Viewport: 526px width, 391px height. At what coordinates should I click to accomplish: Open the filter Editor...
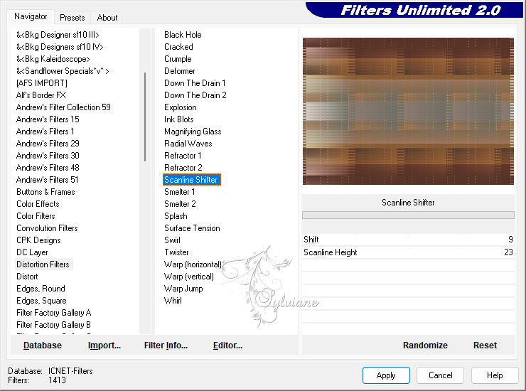coord(227,346)
